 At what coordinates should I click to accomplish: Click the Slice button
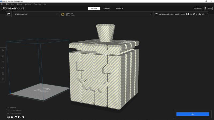pos(193,114)
